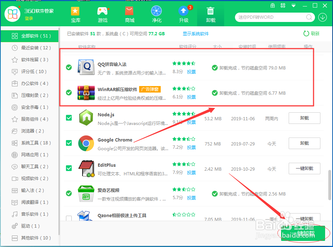Click 一键卸载 button for EditPlus
The width and height of the screenshot is (333, 247).
304,169
